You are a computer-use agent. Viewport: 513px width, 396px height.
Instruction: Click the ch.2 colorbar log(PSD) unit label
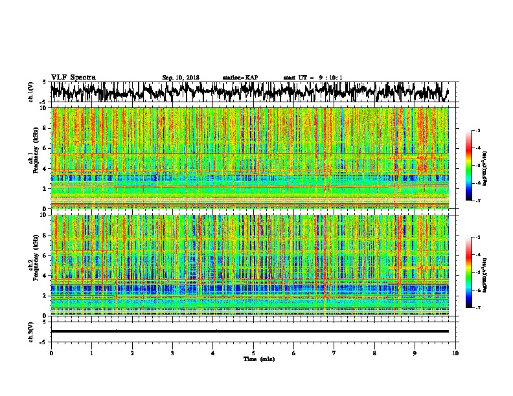point(485,275)
